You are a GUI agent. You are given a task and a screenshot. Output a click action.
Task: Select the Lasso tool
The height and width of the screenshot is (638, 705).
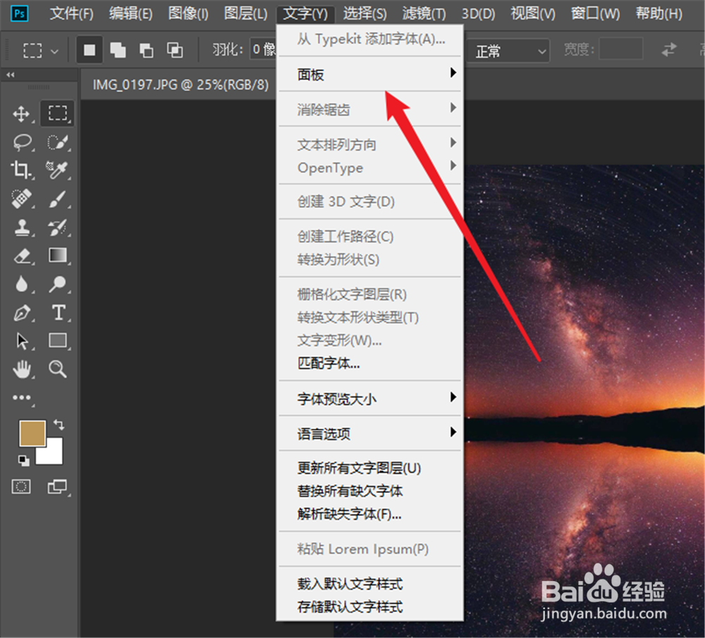[22, 142]
